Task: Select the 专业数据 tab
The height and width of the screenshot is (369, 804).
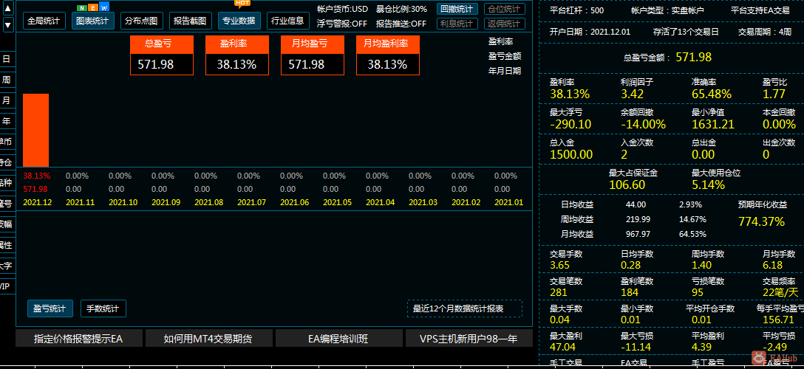Action: tap(239, 21)
